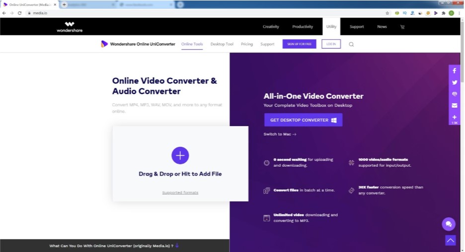Click the Windows icon in Get Desktop Converter
The width and height of the screenshot is (465, 252).
click(334, 120)
